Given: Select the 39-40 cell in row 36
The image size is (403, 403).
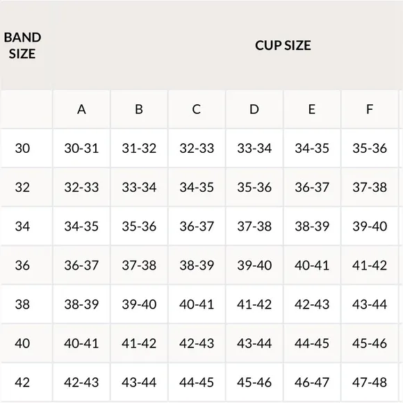Looking at the screenshot, I should [x=254, y=265].
